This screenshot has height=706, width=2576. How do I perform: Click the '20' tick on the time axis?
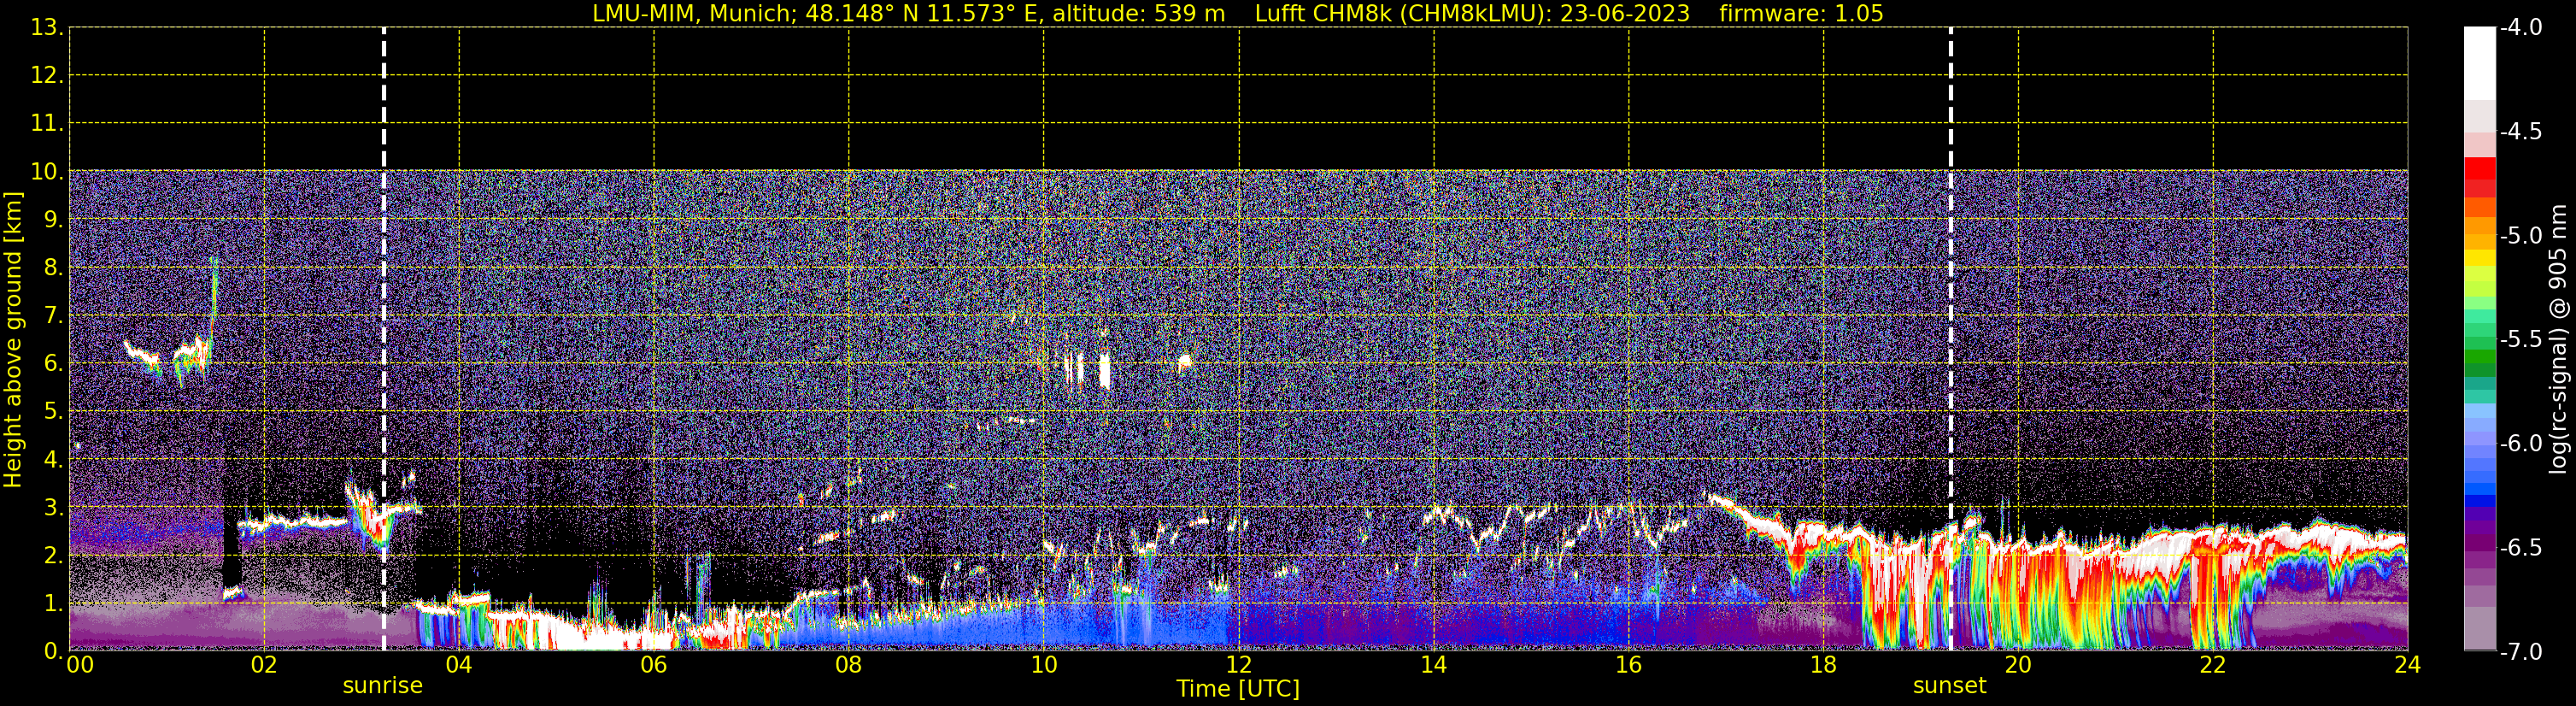pos(2018,665)
